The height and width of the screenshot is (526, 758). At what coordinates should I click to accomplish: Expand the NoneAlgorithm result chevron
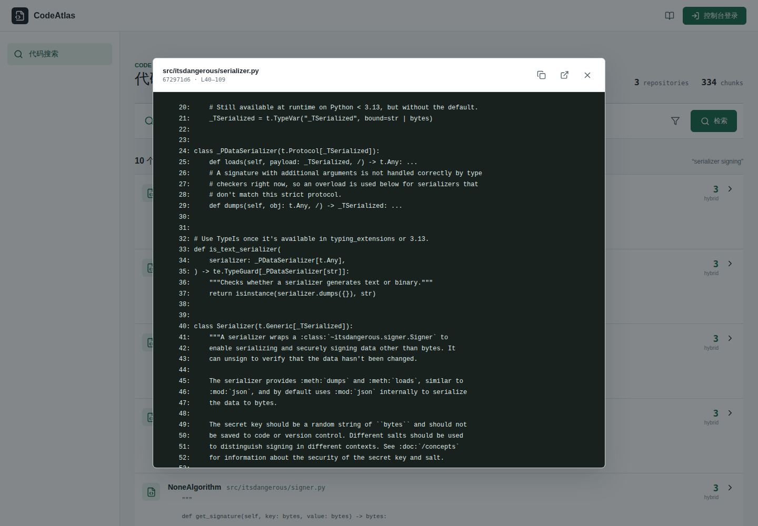point(730,488)
